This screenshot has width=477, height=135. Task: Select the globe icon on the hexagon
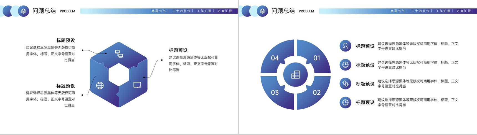coord(100,85)
